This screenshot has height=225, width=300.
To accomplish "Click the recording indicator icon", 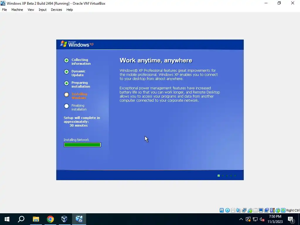I will pos(266,210).
